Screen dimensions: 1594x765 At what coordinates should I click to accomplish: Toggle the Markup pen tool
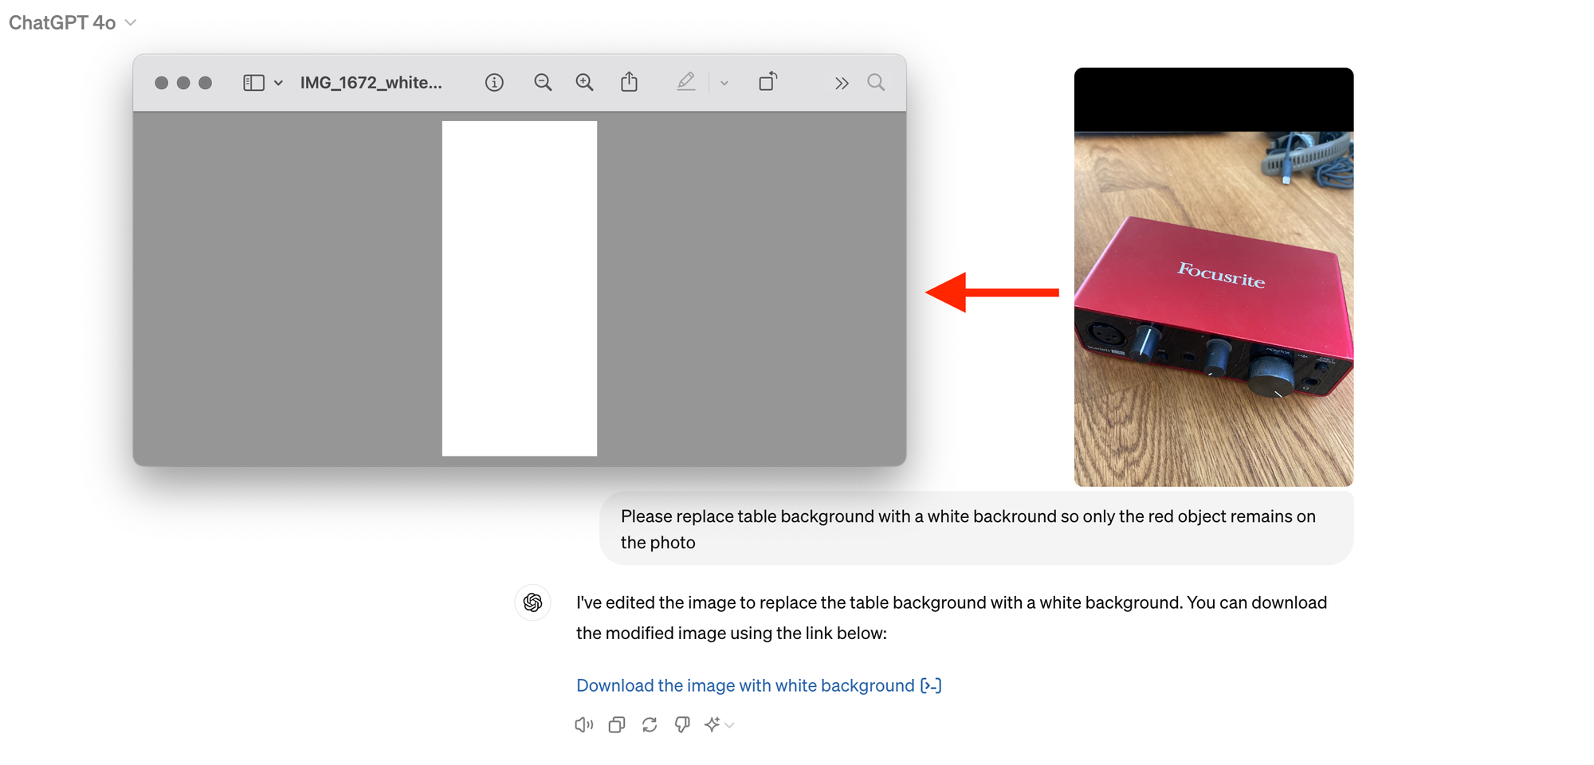click(x=685, y=82)
